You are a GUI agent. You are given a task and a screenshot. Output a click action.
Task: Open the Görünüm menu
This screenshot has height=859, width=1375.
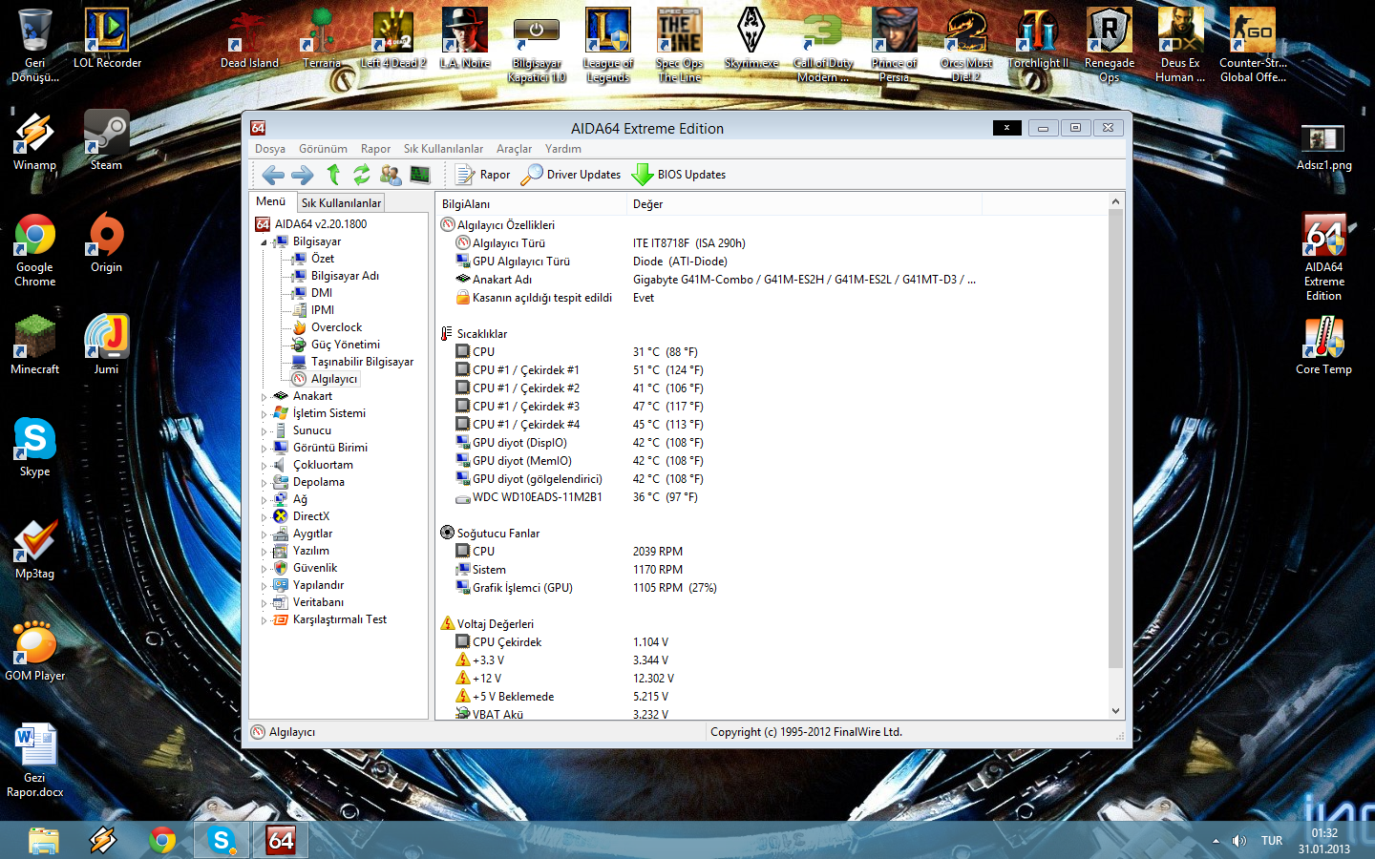(323, 149)
